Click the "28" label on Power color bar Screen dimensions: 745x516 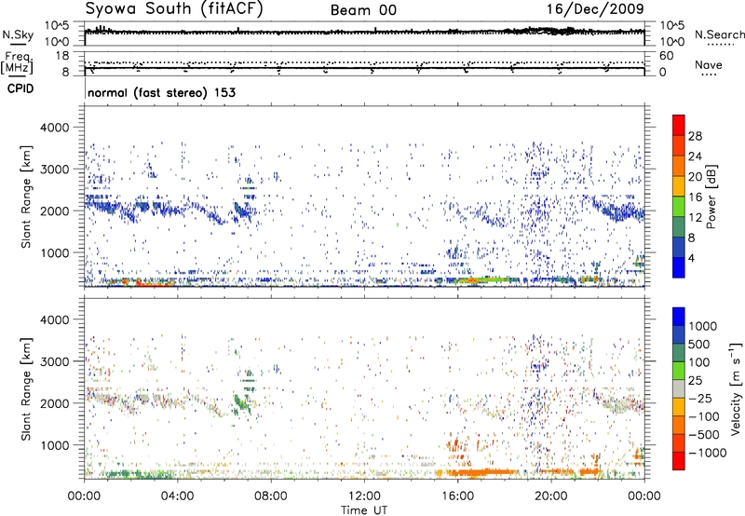click(695, 136)
